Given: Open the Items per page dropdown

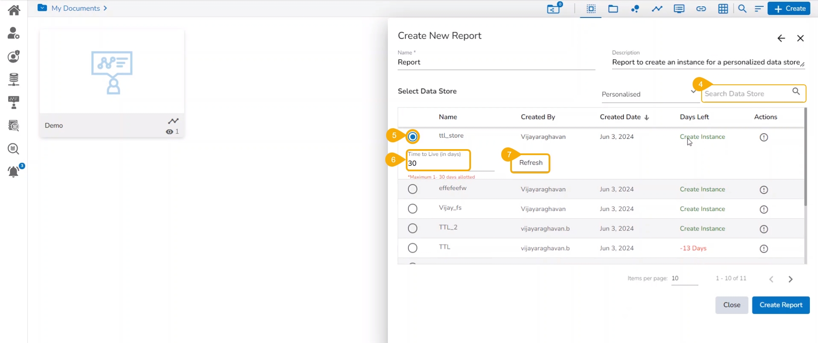Looking at the screenshot, I should coord(684,279).
